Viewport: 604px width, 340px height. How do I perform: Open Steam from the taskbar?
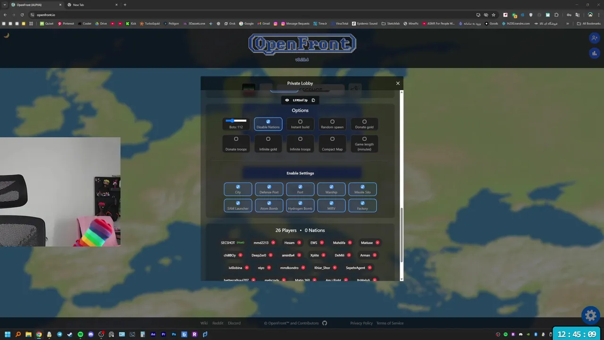pos(70,334)
